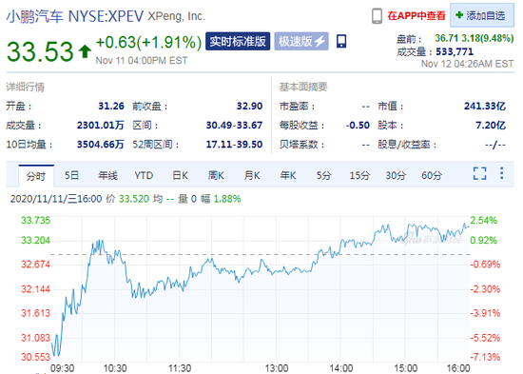Click the green up arrow beside price

[85, 51]
